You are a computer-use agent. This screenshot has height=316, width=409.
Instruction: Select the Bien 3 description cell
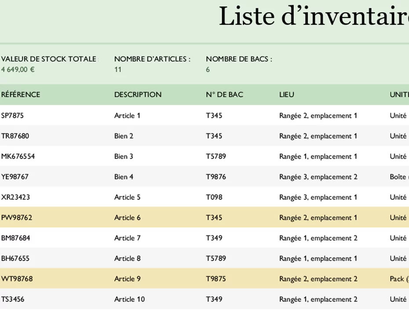tap(124, 157)
